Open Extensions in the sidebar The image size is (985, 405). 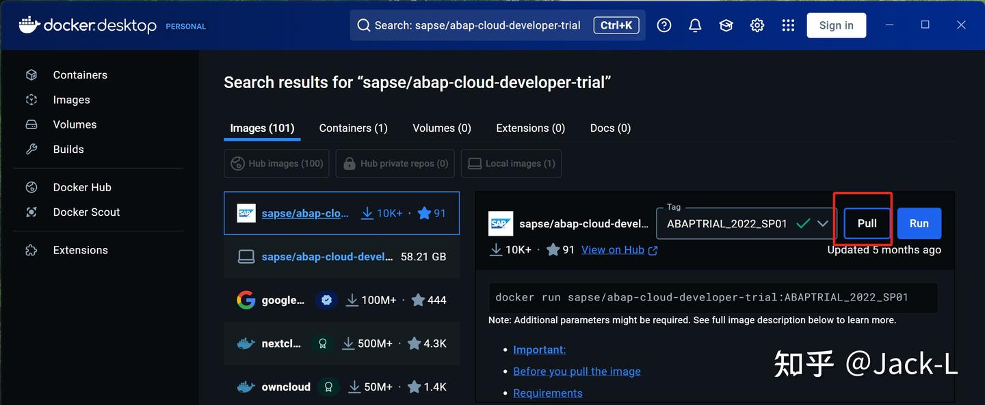click(x=80, y=251)
